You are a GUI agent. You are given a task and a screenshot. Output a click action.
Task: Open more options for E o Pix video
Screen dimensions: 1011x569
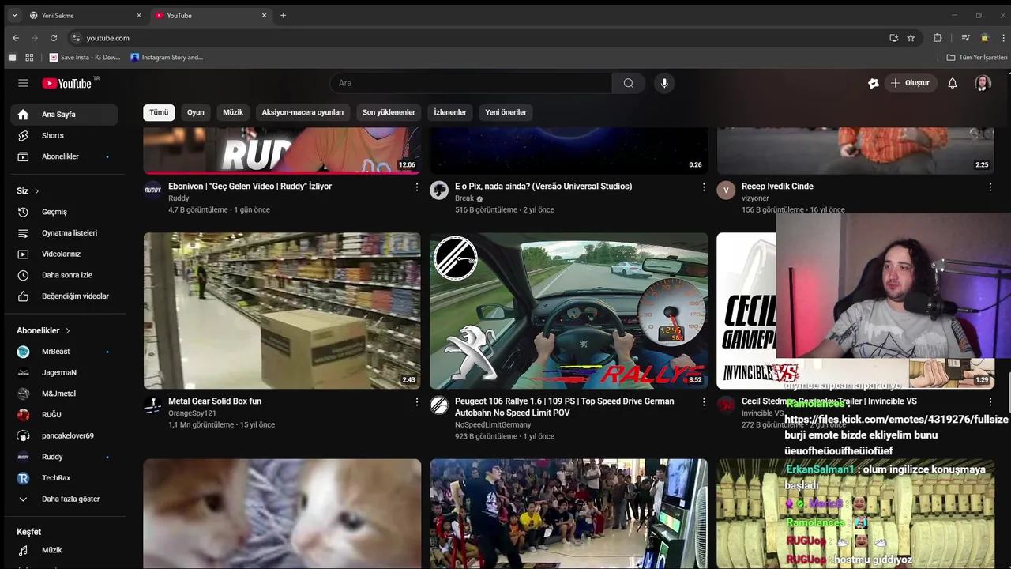click(x=704, y=187)
